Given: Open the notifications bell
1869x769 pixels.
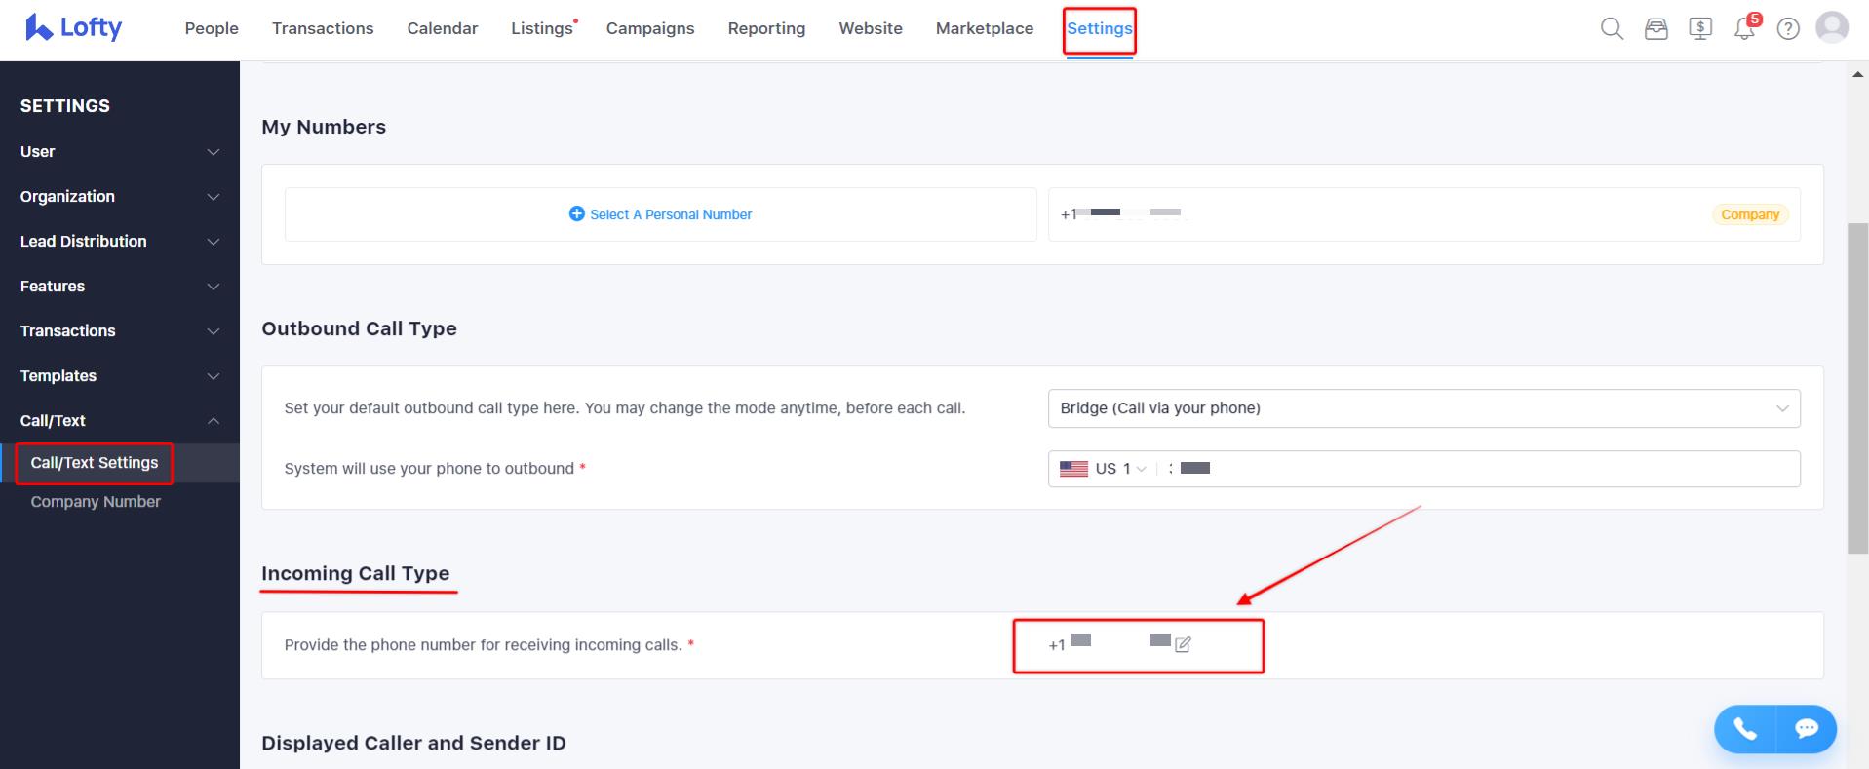Looking at the screenshot, I should pos(1744,29).
